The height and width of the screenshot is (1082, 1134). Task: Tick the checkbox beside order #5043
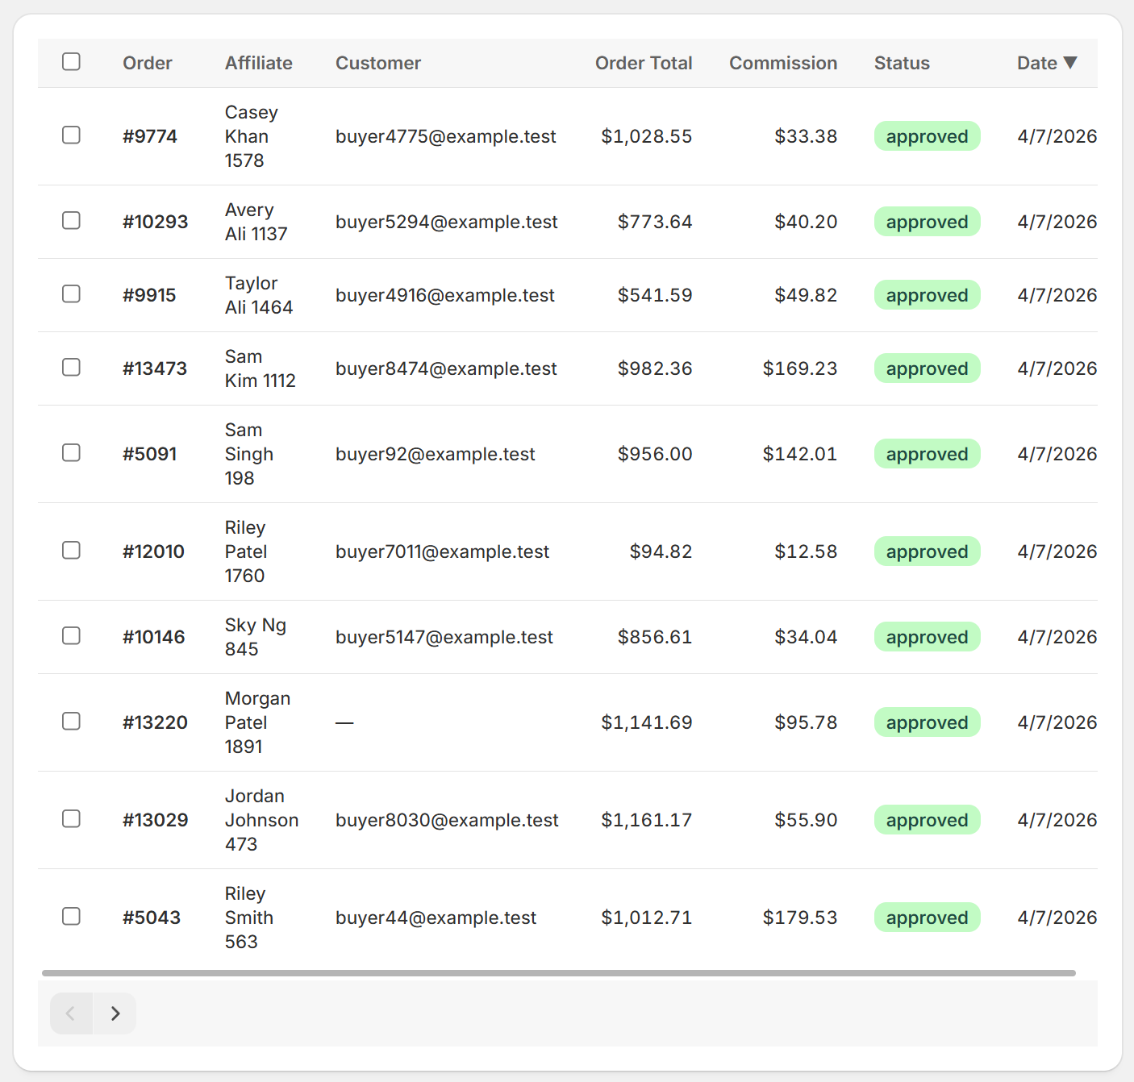72,917
